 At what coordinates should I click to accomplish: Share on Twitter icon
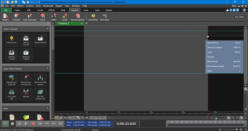[x=234, y=10]
